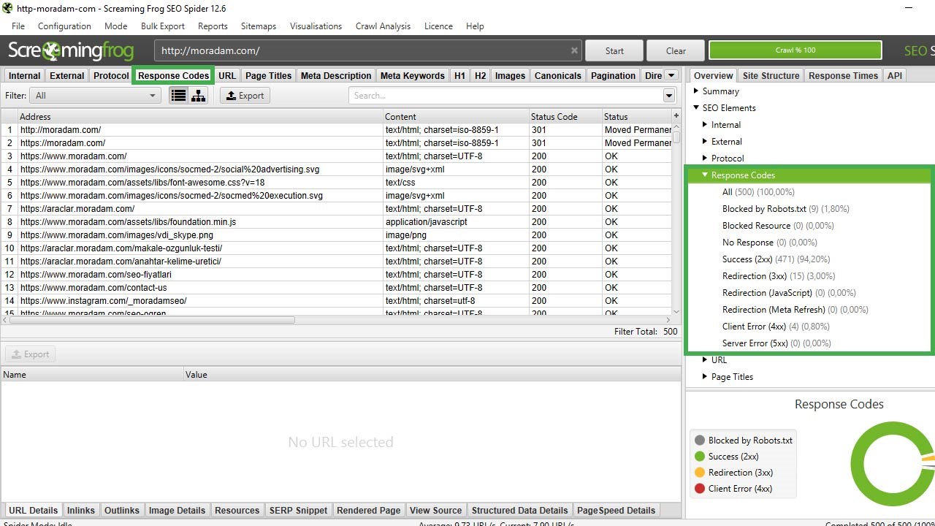Open the Inlinks bottom tab

pyautogui.click(x=81, y=510)
